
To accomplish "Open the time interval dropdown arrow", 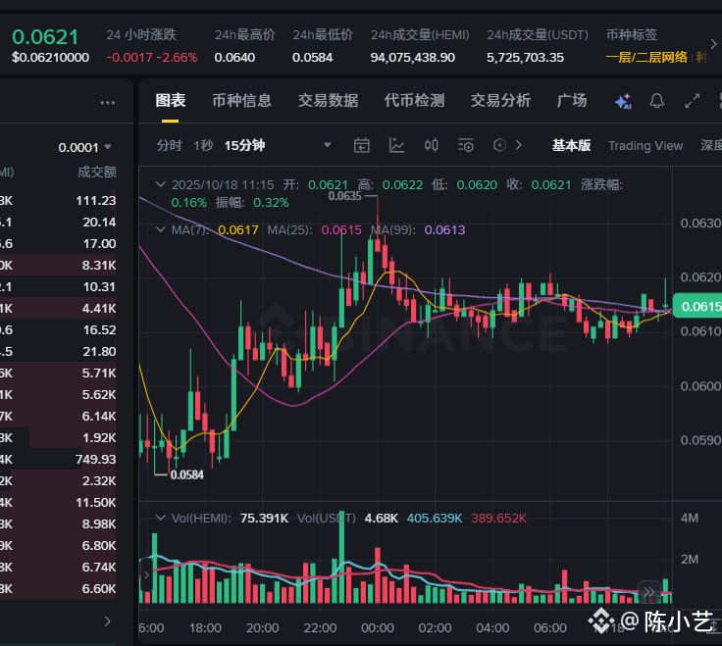I will 328,145.
